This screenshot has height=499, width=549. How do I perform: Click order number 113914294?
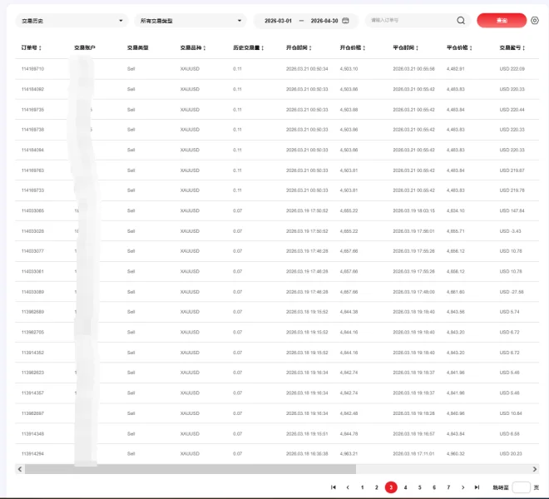click(x=32, y=453)
